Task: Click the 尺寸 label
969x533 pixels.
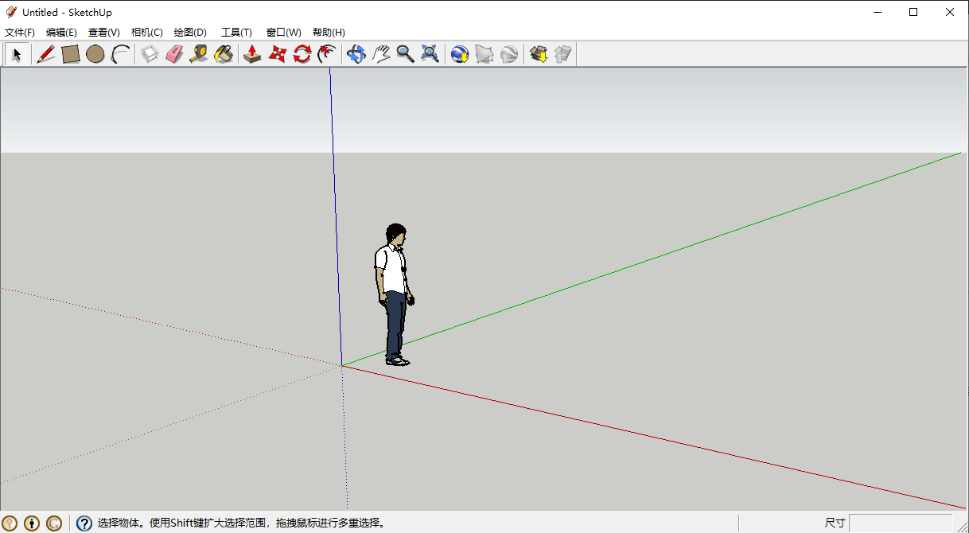Action: (x=835, y=523)
